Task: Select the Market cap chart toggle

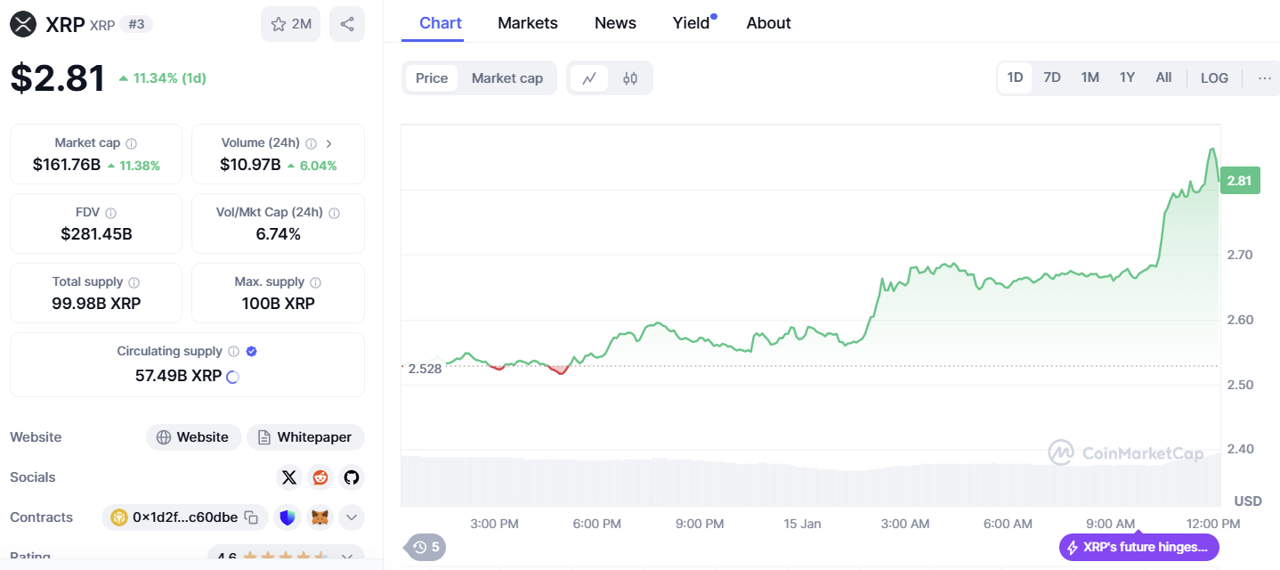Action: pos(507,78)
